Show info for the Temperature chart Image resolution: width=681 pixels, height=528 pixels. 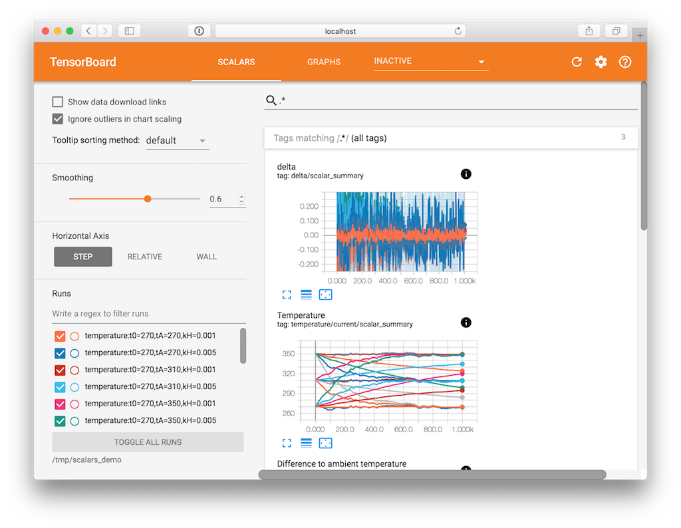tap(466, 323)
